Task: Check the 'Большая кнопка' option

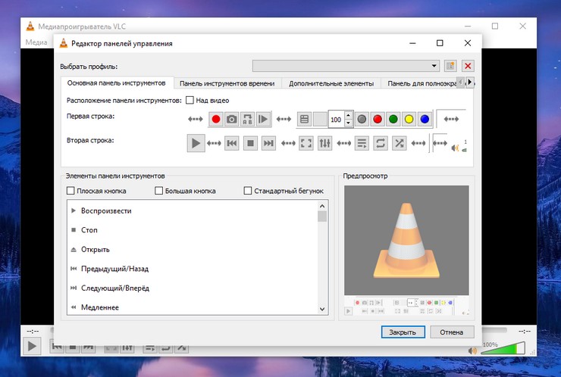Action: (x=159, y=192)
